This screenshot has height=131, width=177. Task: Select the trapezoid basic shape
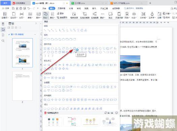67,48
